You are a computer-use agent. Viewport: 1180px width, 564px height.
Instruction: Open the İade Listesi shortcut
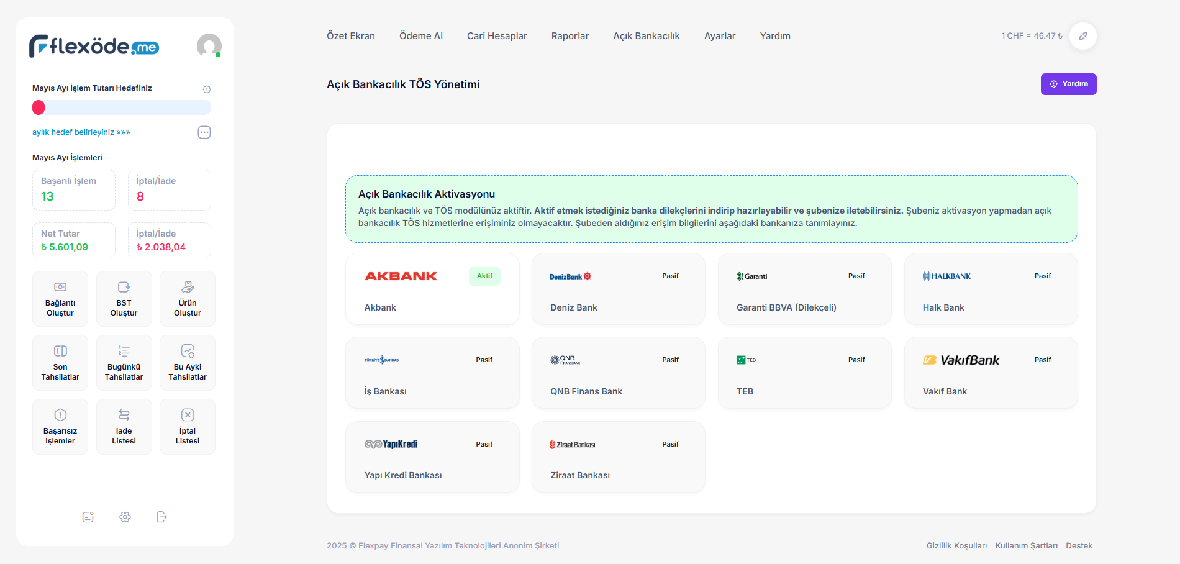coord(124,427)
